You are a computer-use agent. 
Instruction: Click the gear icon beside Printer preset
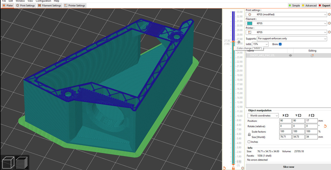(329, 32)
